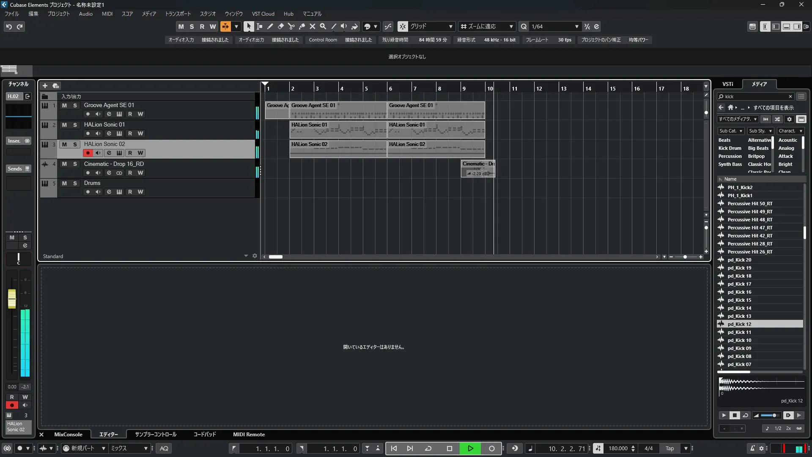
Task: Open the MIDI menu
Action: pyautogui.click(x=107, y=14)
